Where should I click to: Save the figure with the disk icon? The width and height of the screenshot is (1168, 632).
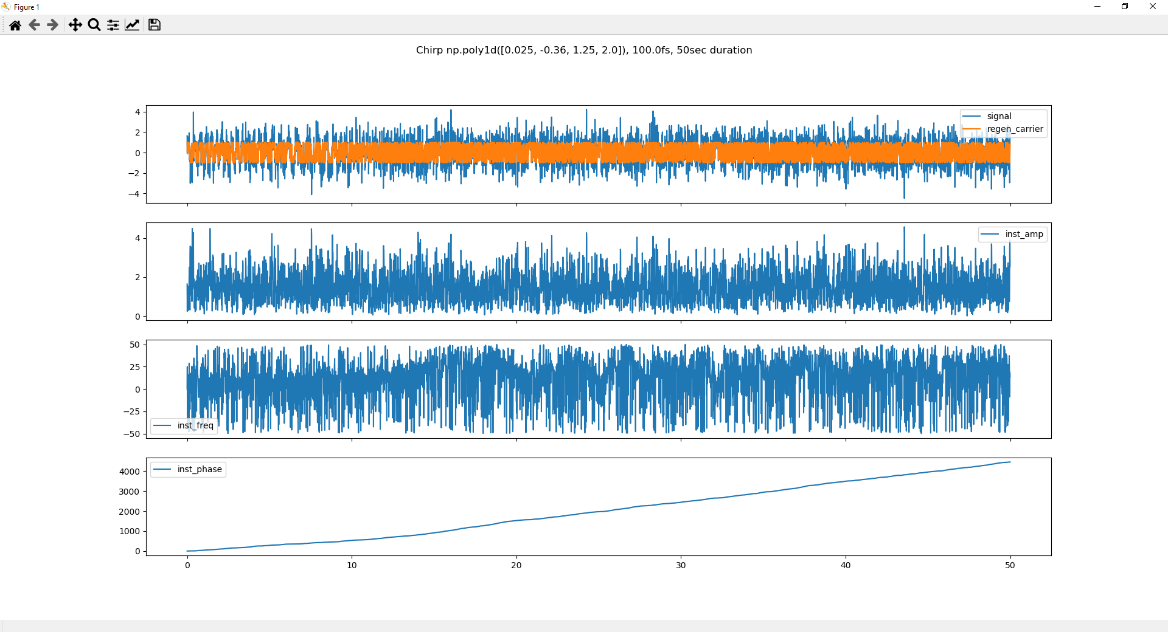coord(155,25)
